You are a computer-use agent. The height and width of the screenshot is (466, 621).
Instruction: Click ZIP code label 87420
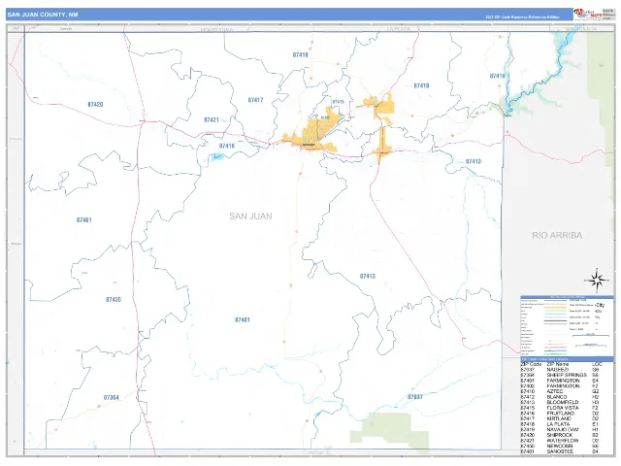click(95, 105)
